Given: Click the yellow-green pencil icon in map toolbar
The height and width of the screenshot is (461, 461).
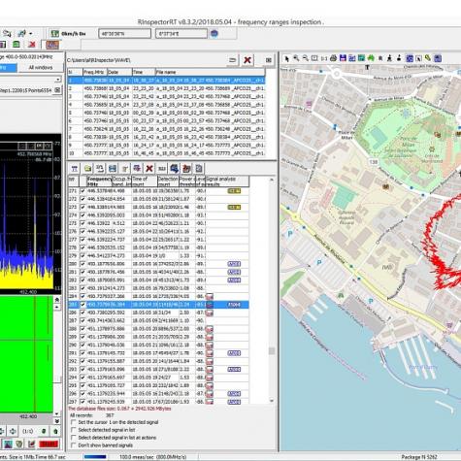Looking at the screenshot, I should (428, 58).
